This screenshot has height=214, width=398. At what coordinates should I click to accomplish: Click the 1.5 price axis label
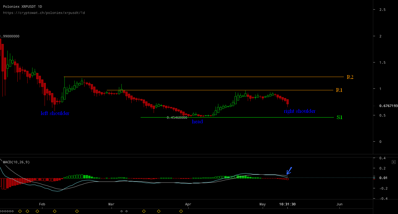383,62
